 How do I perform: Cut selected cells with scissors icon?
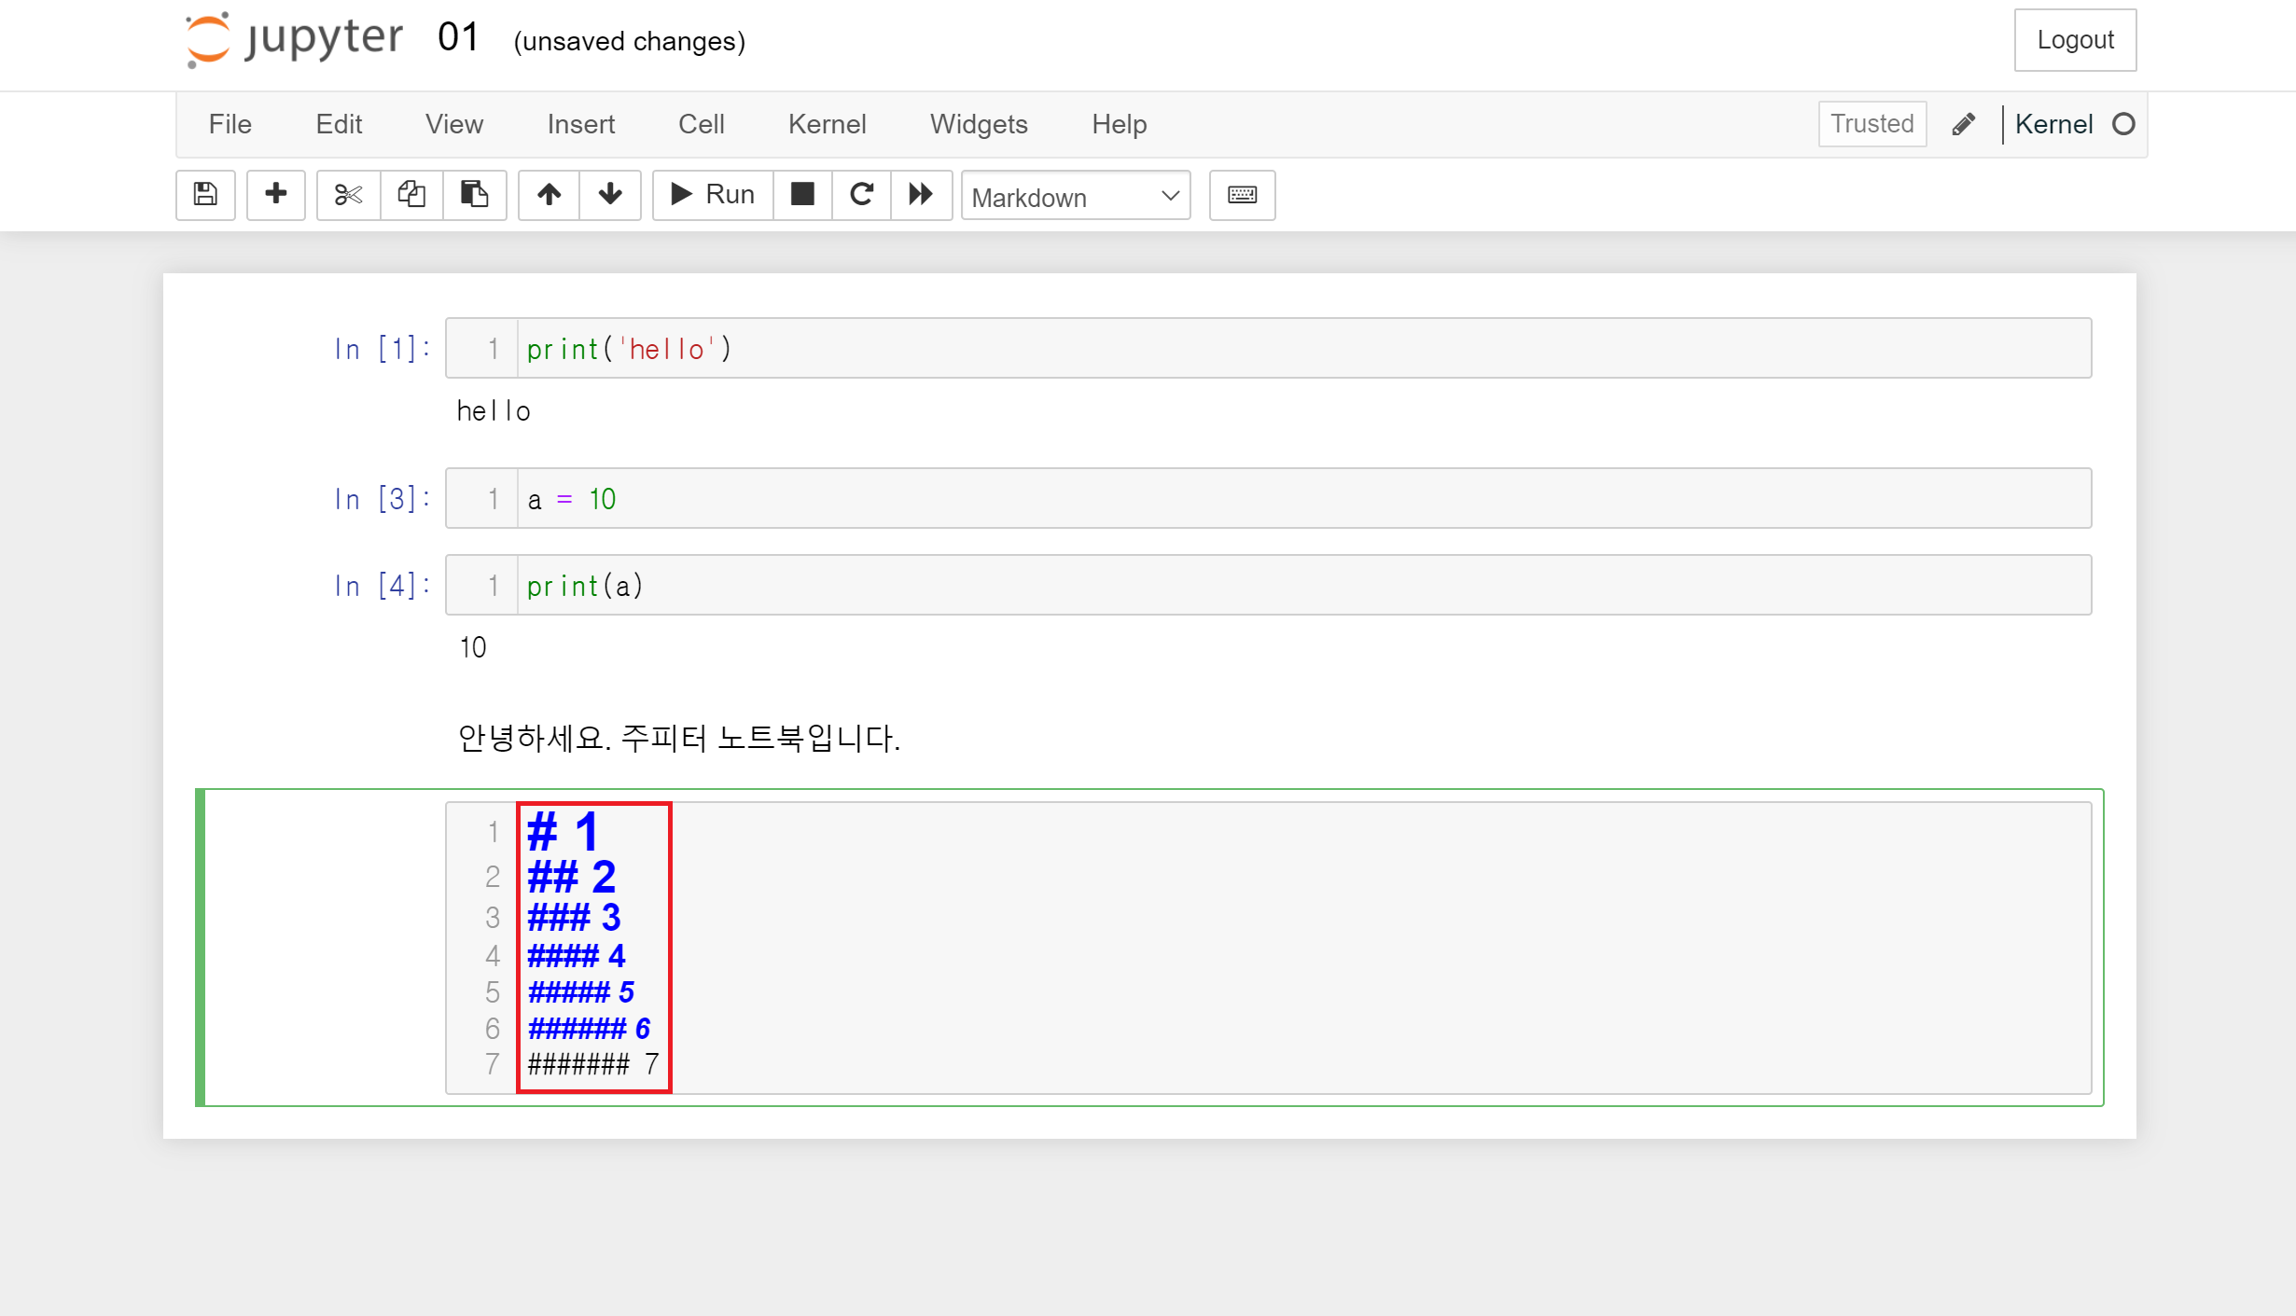point(348,194)
